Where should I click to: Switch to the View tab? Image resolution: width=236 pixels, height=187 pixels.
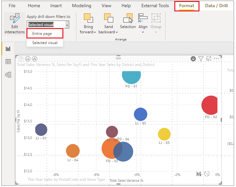(x=106, y=6)
